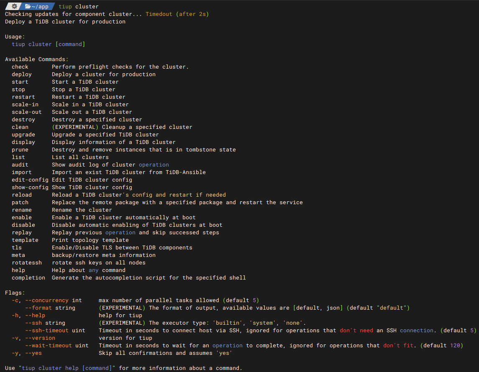Click 'Import an exist TiDB cluster from TiDB-Ansible'

coord(128,172)
